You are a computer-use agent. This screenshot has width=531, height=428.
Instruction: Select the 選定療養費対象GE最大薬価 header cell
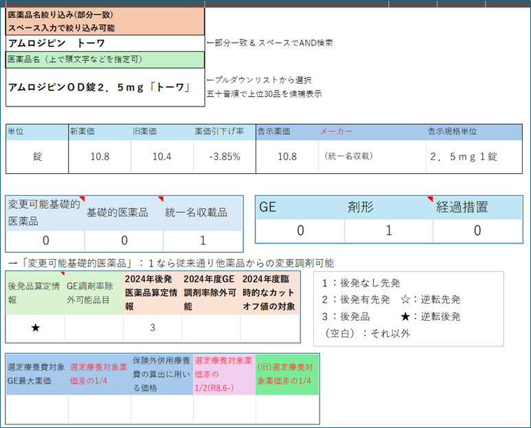coord(37,374)
